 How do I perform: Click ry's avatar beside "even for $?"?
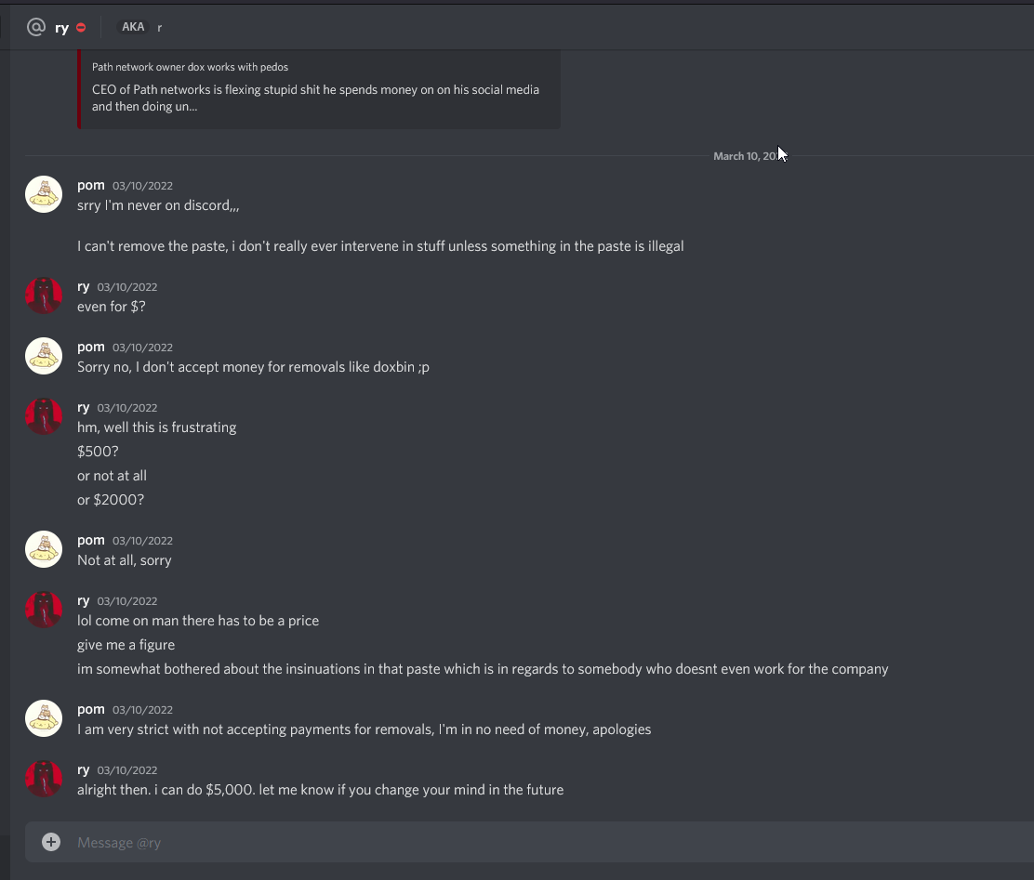point(44,296)
